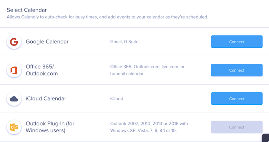Viewport: 269px width, 142px height.
Task: Click the Google 'G' logo icon
Action: pyautogui.click(x=14, y=42)
